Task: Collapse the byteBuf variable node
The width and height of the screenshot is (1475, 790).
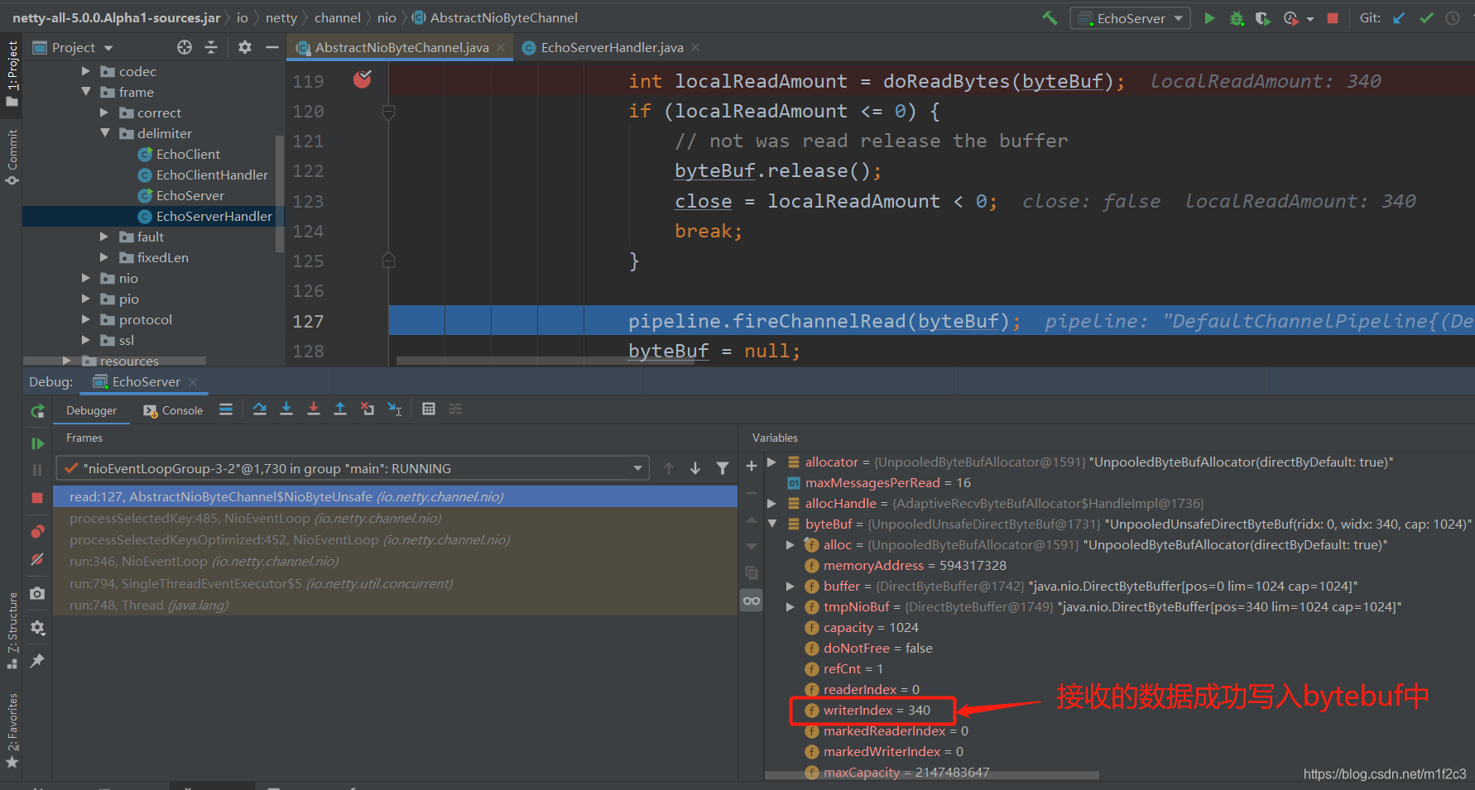Action: [772, 524]
